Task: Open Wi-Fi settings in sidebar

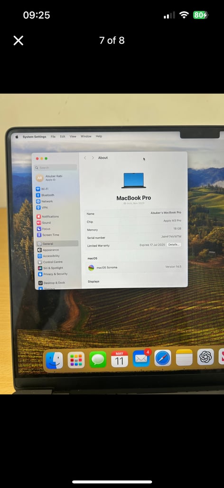Action: [42, 189]
